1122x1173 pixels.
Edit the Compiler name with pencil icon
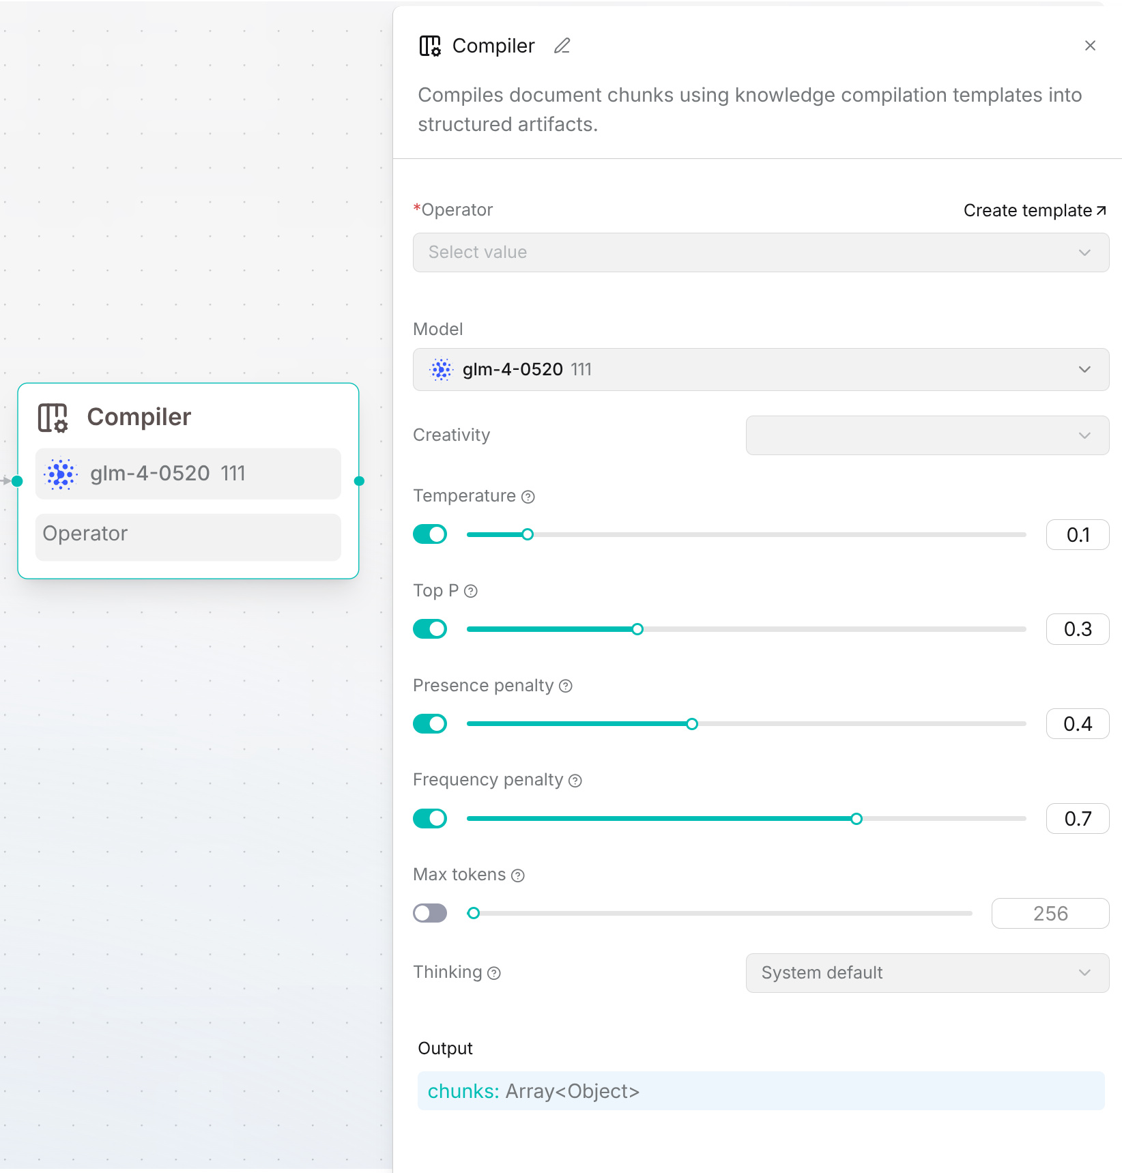562,46
